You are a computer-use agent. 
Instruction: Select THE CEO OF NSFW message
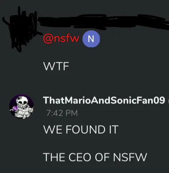[x=95, y=157]
